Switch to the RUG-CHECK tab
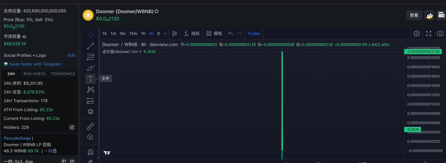The image size is (446, 163). (x=35, y=74)
